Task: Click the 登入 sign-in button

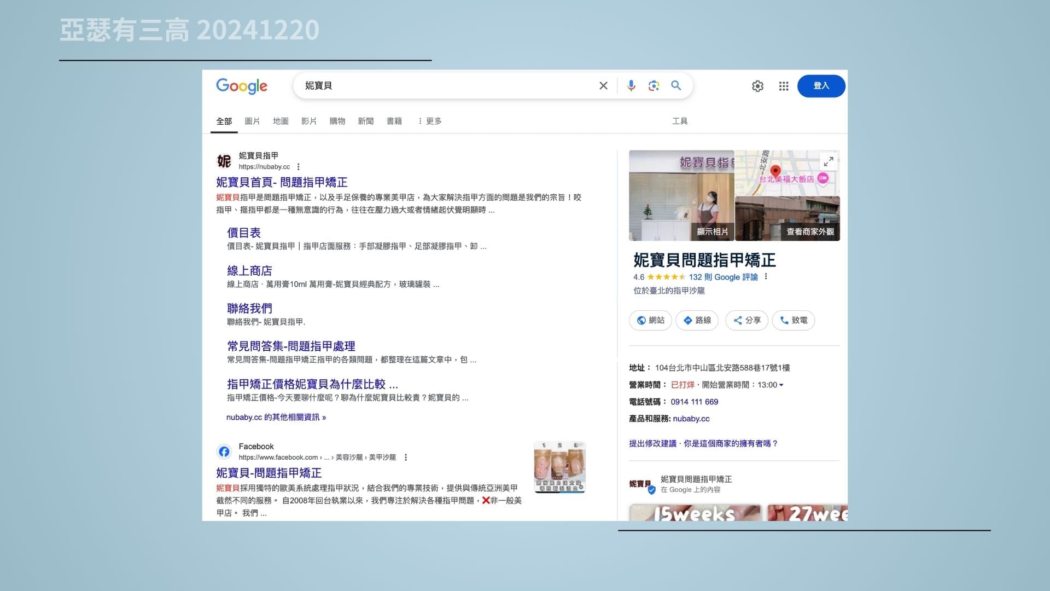Action: click(821, 86)
